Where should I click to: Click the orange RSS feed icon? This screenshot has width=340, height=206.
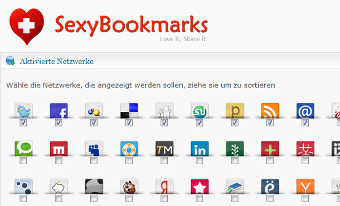(270, 111)
